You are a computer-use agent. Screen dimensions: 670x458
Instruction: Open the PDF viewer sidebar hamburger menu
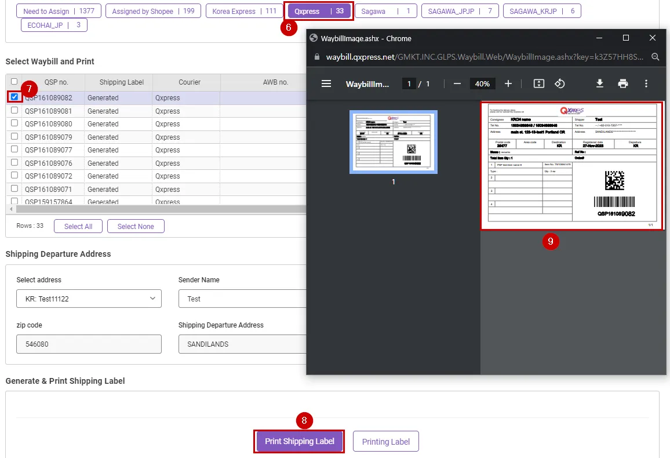coord(326,83)
